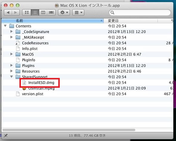The height and width of the screenshot is (141, 176).
Task: Select the InstallESD.dmg disk image icon
Action: [24, 83]
